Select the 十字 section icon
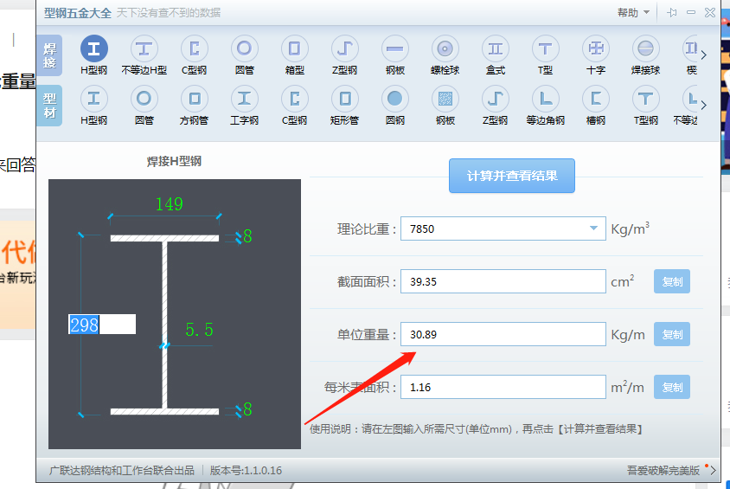 (x=595, y=48)
